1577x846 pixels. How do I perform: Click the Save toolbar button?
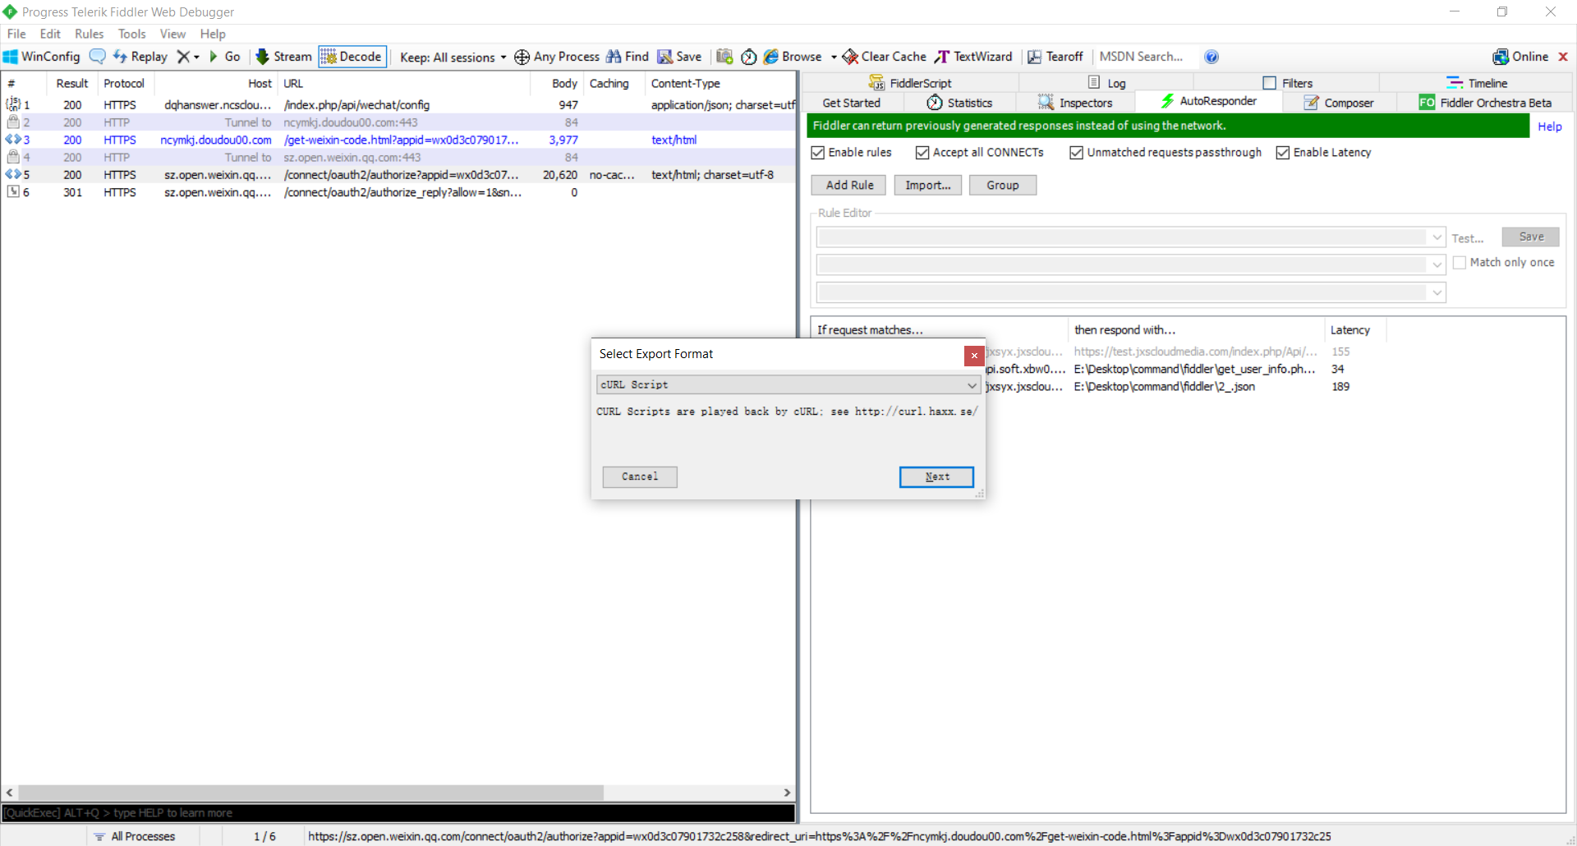point(679,57)
